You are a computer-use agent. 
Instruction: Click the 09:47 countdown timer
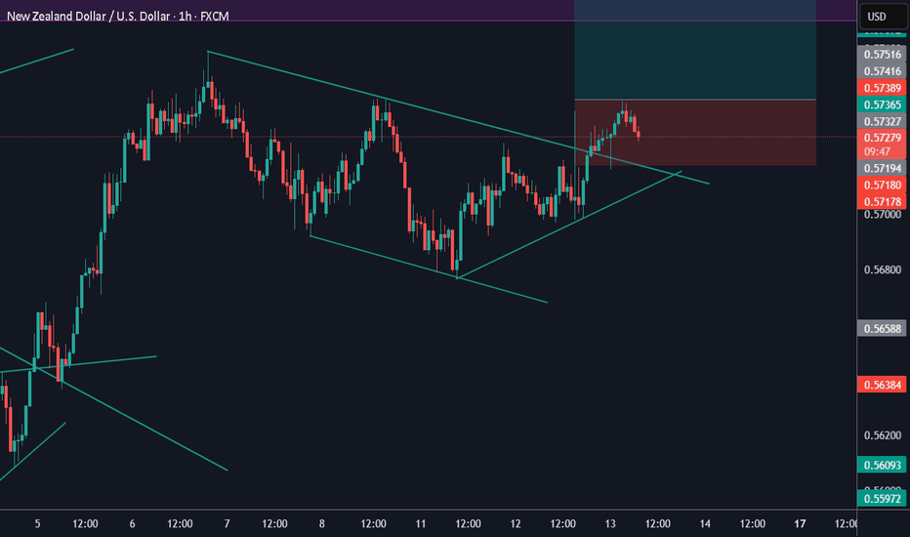[x=877, y=152]
